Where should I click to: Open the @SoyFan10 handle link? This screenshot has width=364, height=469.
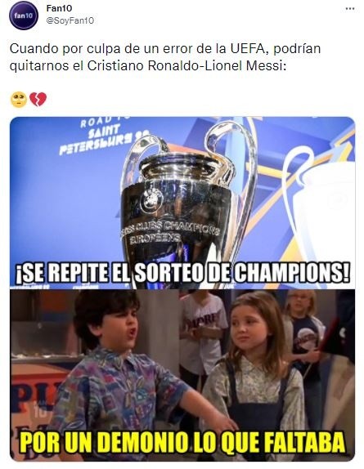pyautogui.click(x=70, y=20)
